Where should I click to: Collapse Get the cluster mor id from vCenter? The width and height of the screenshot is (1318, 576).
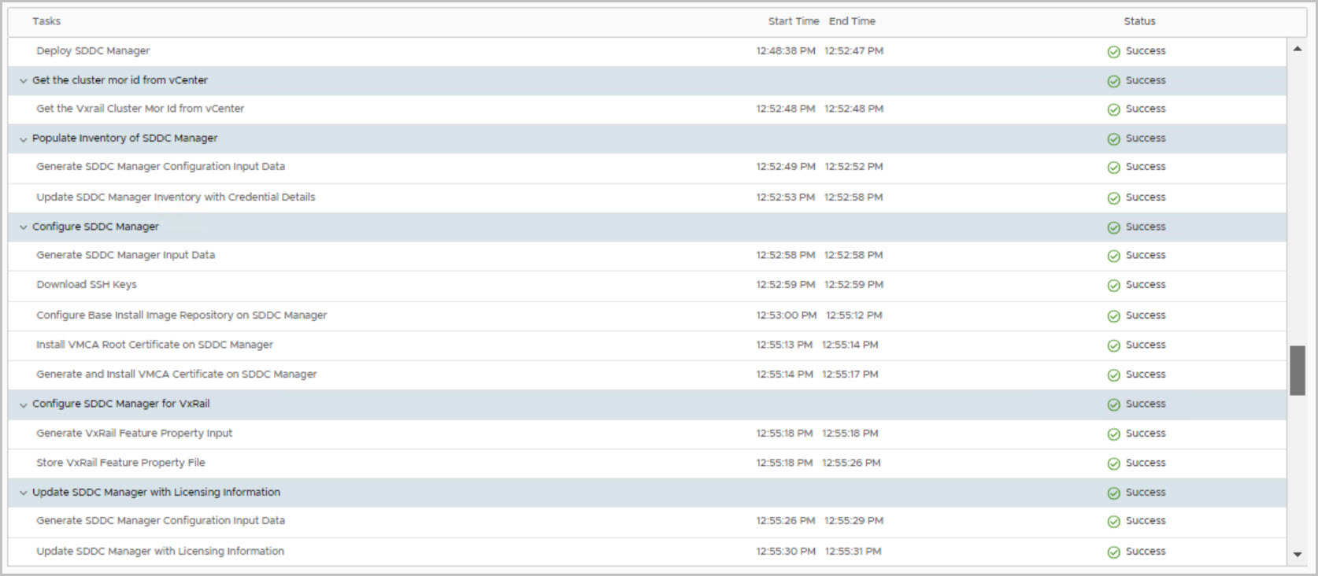(x=24, y=81)
